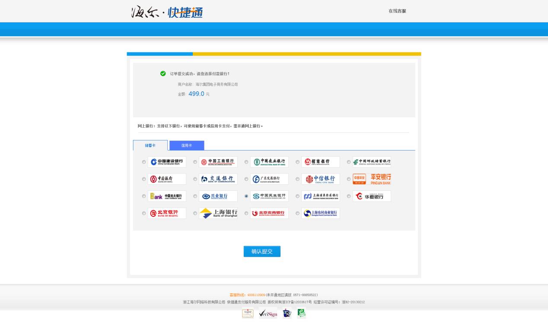548x325 pixels.
Task: Click the amount value 499.0
Action: [x=196, y=94]
